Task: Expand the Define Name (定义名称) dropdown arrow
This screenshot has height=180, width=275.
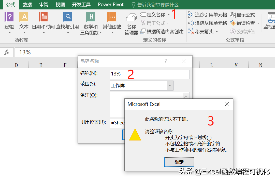Action: click(x=169, y=15)
